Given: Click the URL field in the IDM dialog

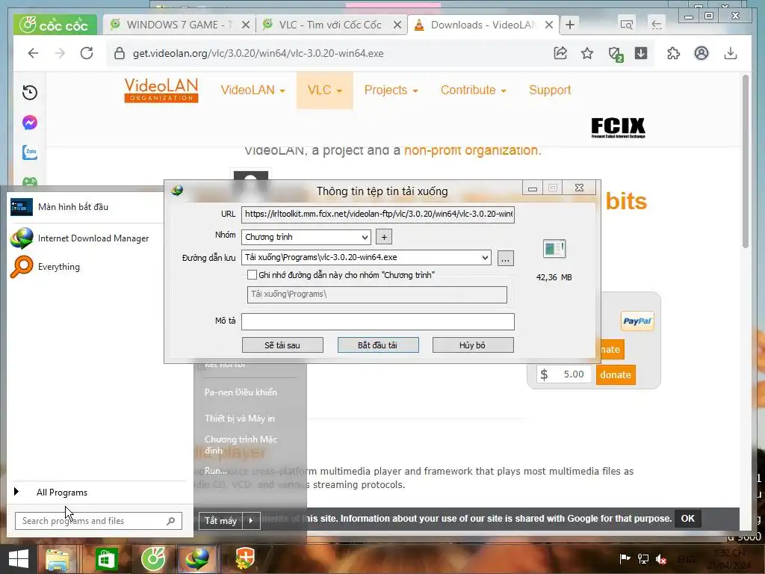Looking at the screenshot, I should (x=377, y=215).
